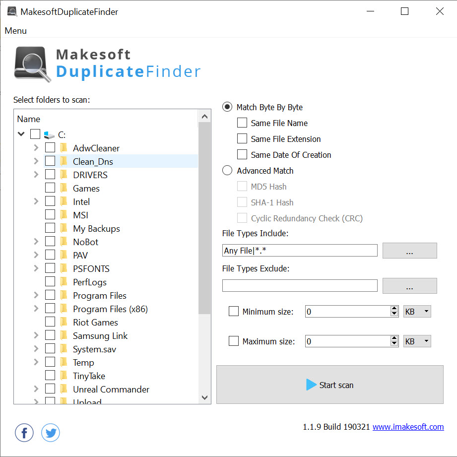Check the My Backups folder checkbox
457x457 pixels.
coord(50,228)
